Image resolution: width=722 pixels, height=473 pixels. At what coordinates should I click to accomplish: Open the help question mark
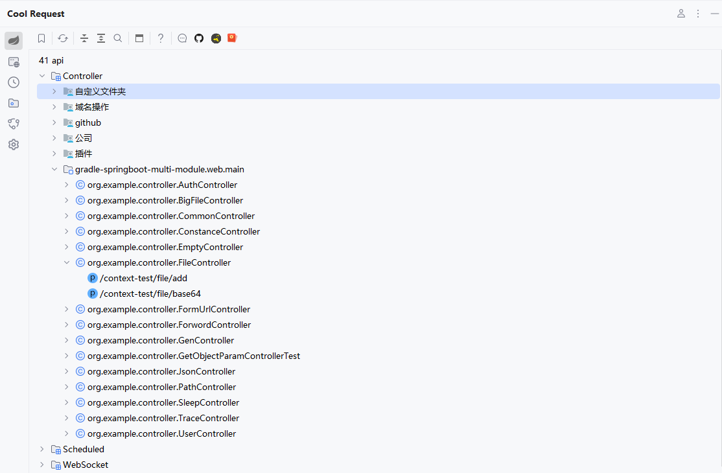(x=161, y=38)
